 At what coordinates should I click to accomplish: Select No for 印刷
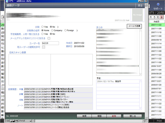tap(51, 27)
